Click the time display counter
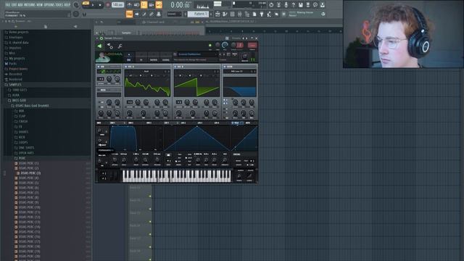Viewport: 464px width, 261px height. point(181,5)
